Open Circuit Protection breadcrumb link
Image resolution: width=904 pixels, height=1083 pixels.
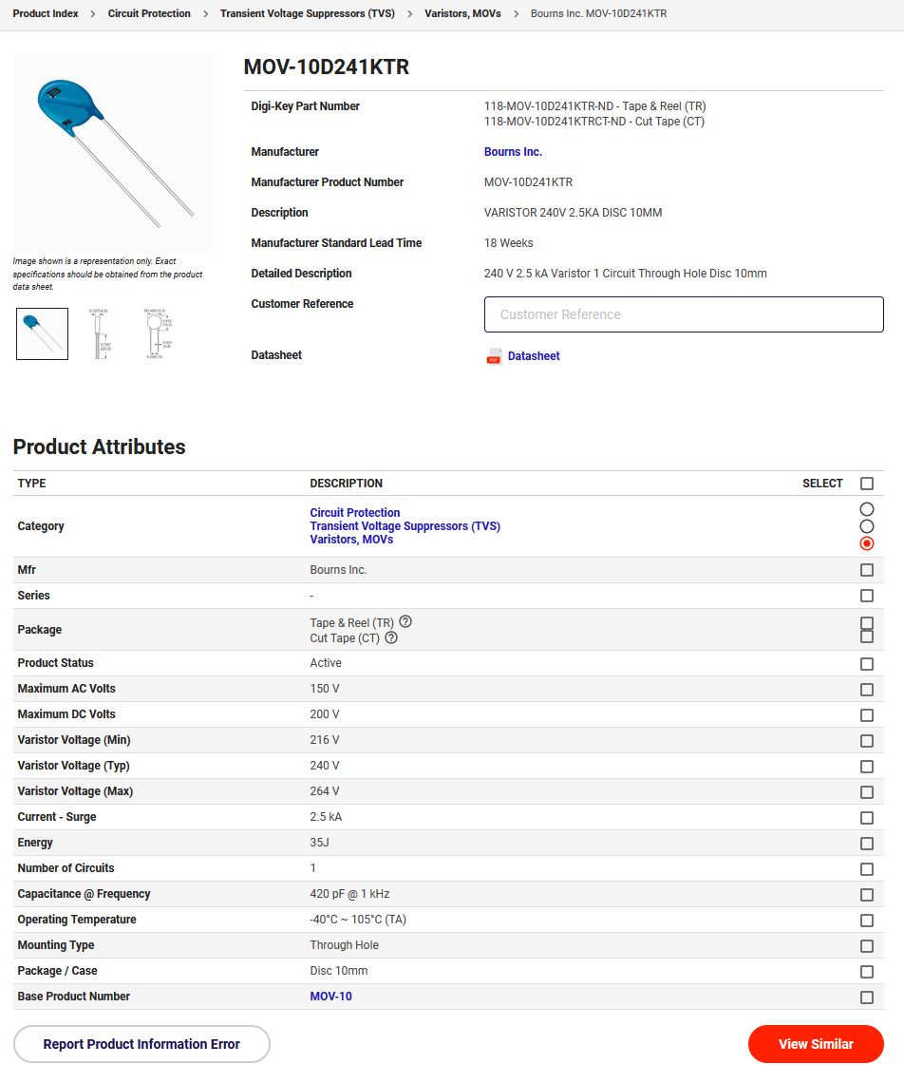pos(149,14)
